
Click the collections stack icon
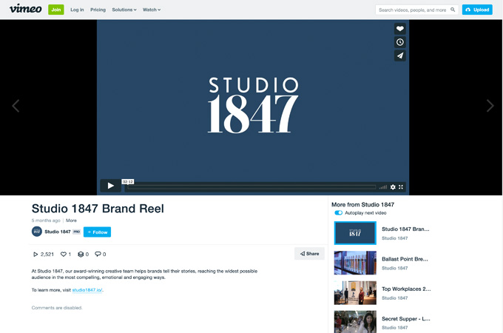81,254
